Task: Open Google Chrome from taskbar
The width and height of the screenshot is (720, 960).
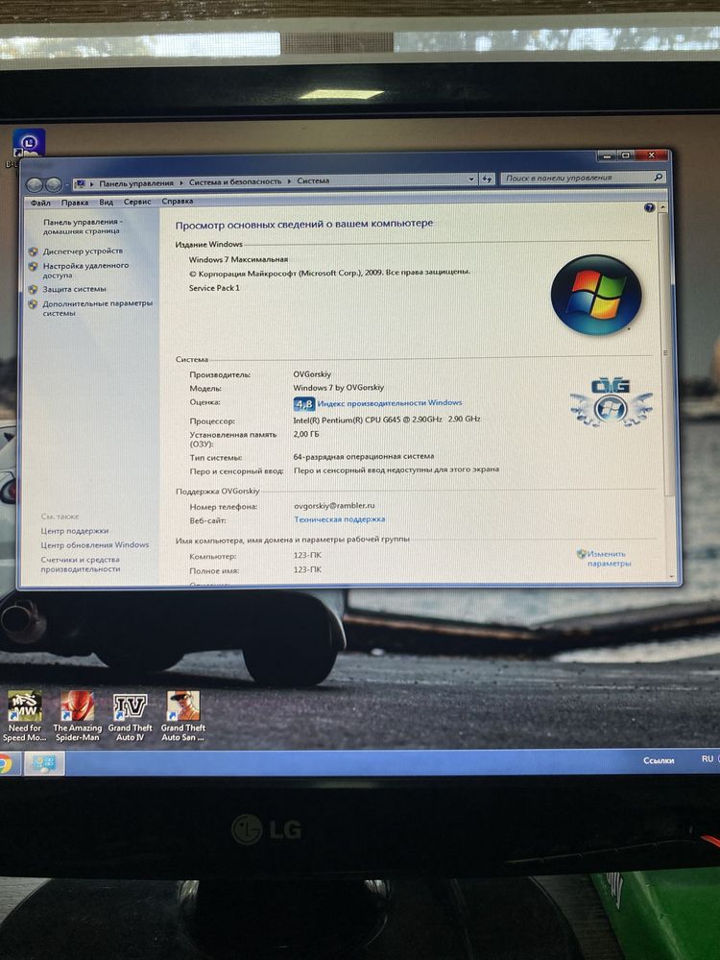Action: 5,764
